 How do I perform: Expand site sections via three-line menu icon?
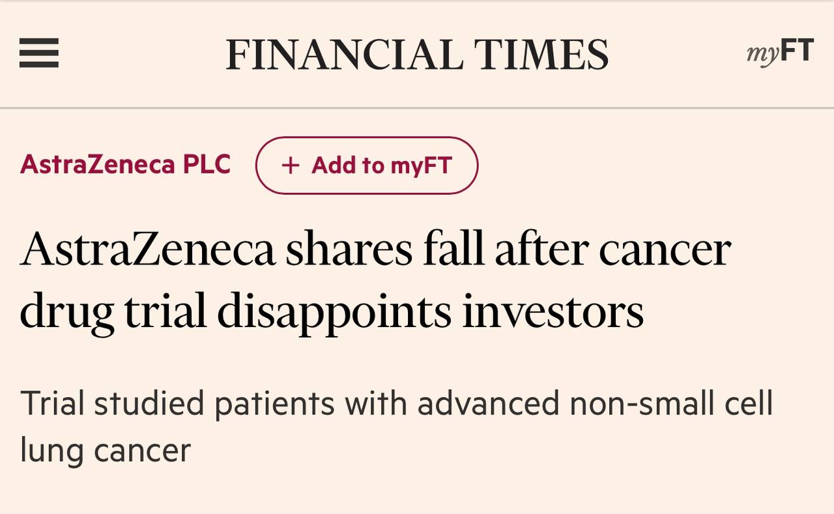(39, 53)
